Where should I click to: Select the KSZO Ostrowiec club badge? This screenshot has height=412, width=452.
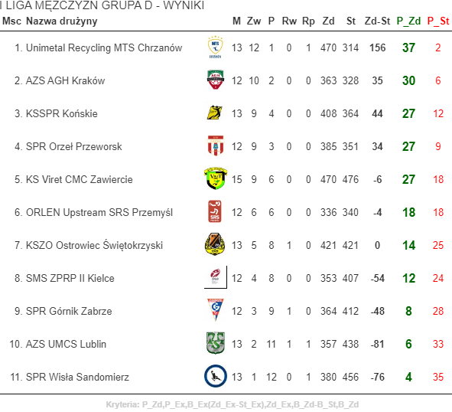point(215,244)
